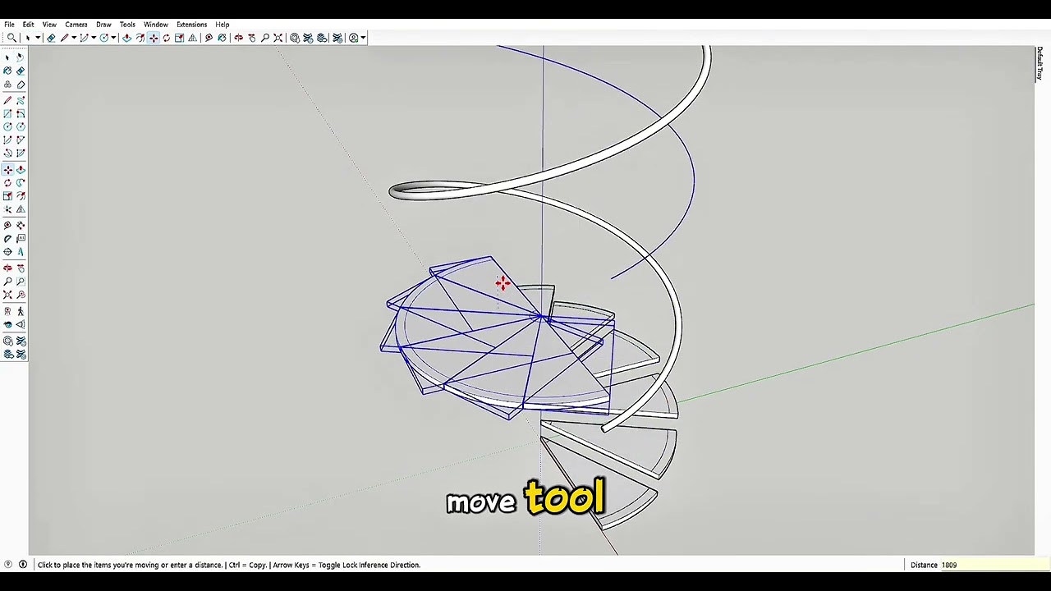This screenshot has height=591, width=1051.
Task: Select Push/Pull in the top toolbar
Action: coord(126,38)
